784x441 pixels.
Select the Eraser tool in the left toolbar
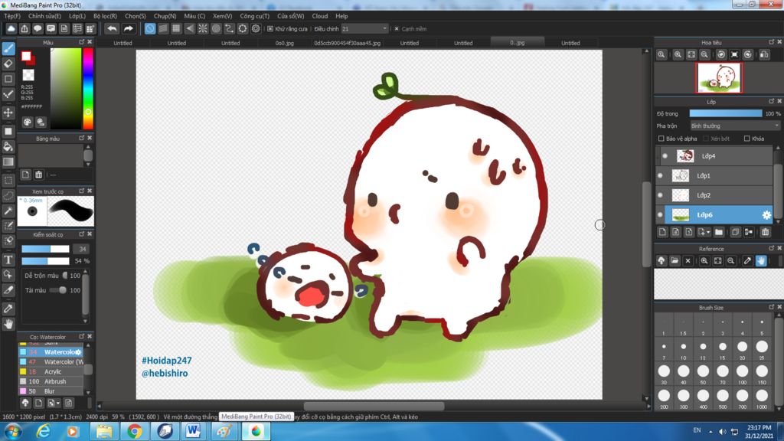click(x=8, y=64)
